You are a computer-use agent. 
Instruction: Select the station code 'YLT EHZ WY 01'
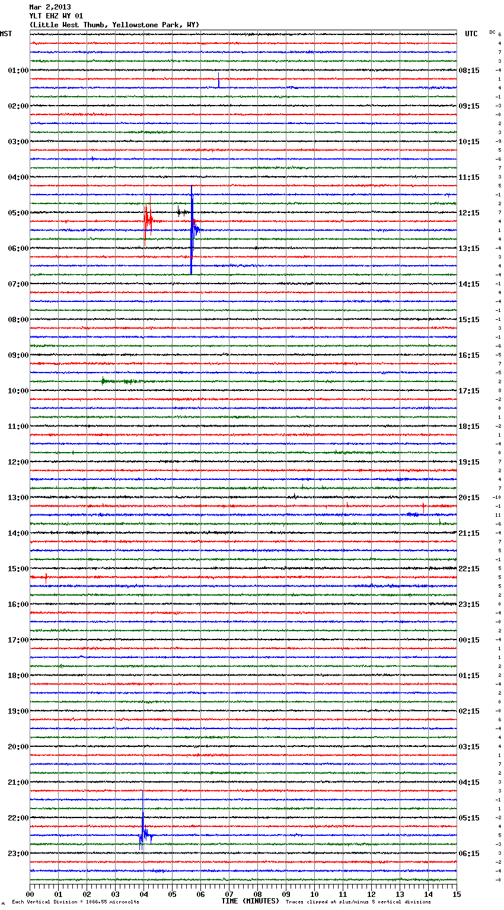pyautogui.click(x=56, y=16)
